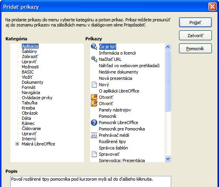
Task: Select the 'Nový' command text
Action: click(x=104, y=85)
